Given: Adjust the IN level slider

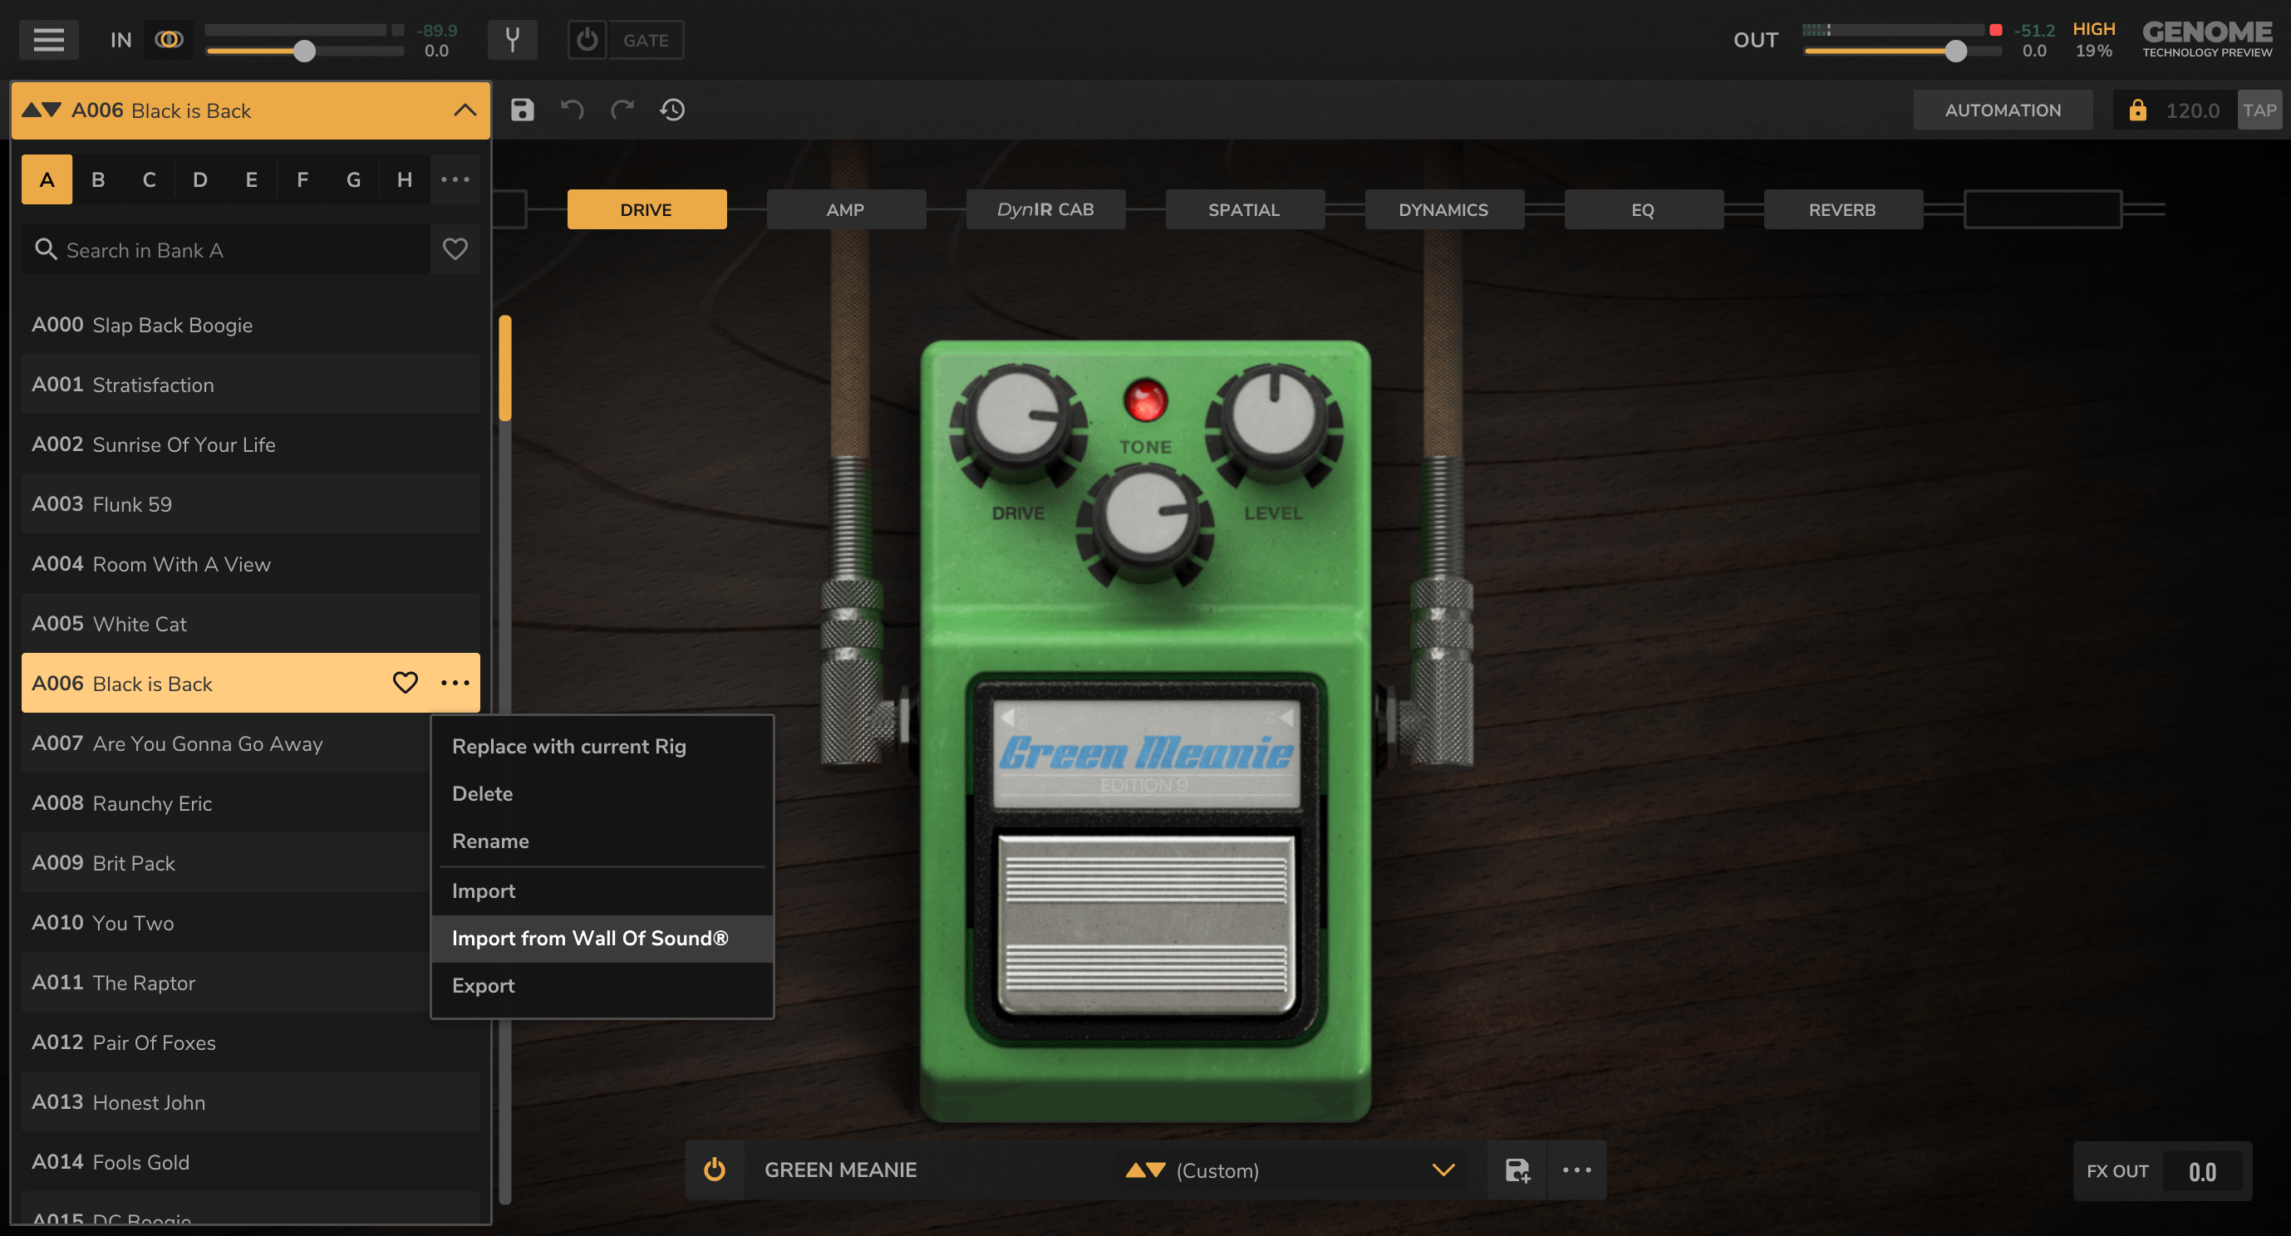Looking at the screenshot, I should pos(305,51).
